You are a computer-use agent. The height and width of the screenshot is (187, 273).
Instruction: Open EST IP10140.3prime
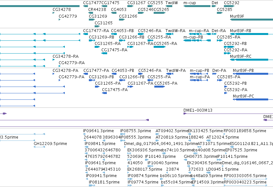pyautogui.click(x=147, y=160)
